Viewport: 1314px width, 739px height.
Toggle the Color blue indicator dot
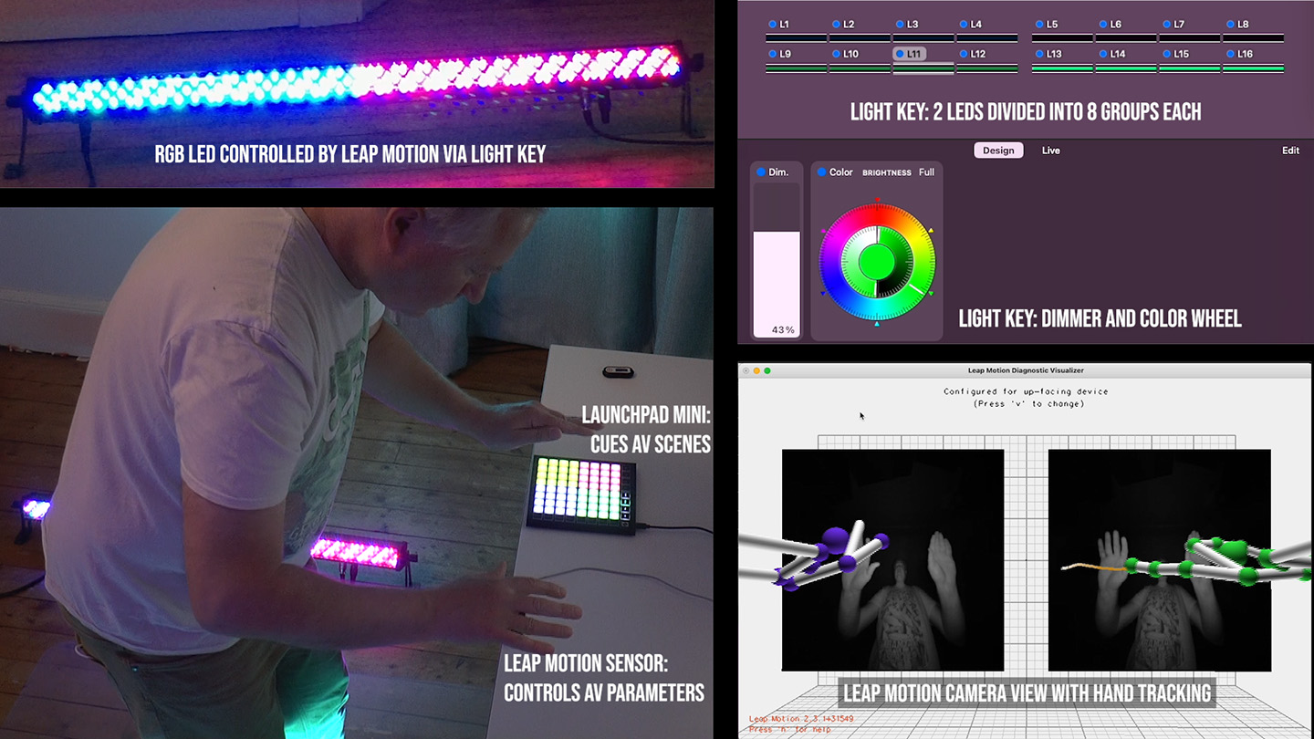[821, 172]
